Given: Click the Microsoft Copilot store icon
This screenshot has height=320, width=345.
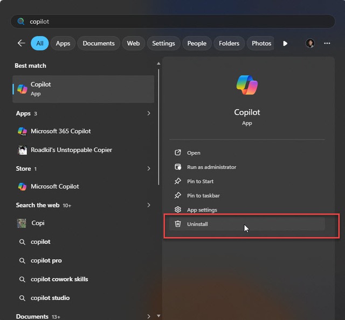Looking at the screenshot, I should [x=23, y=187].
